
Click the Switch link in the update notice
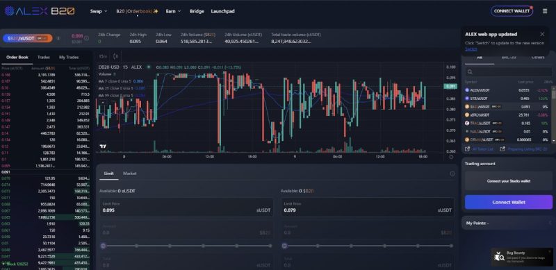click(x=471, y=49)
